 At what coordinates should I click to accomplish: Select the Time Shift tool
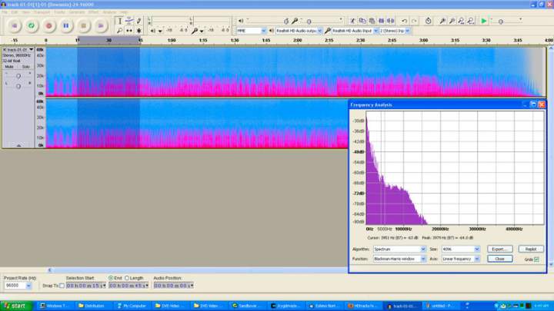(x=129, y=31)
